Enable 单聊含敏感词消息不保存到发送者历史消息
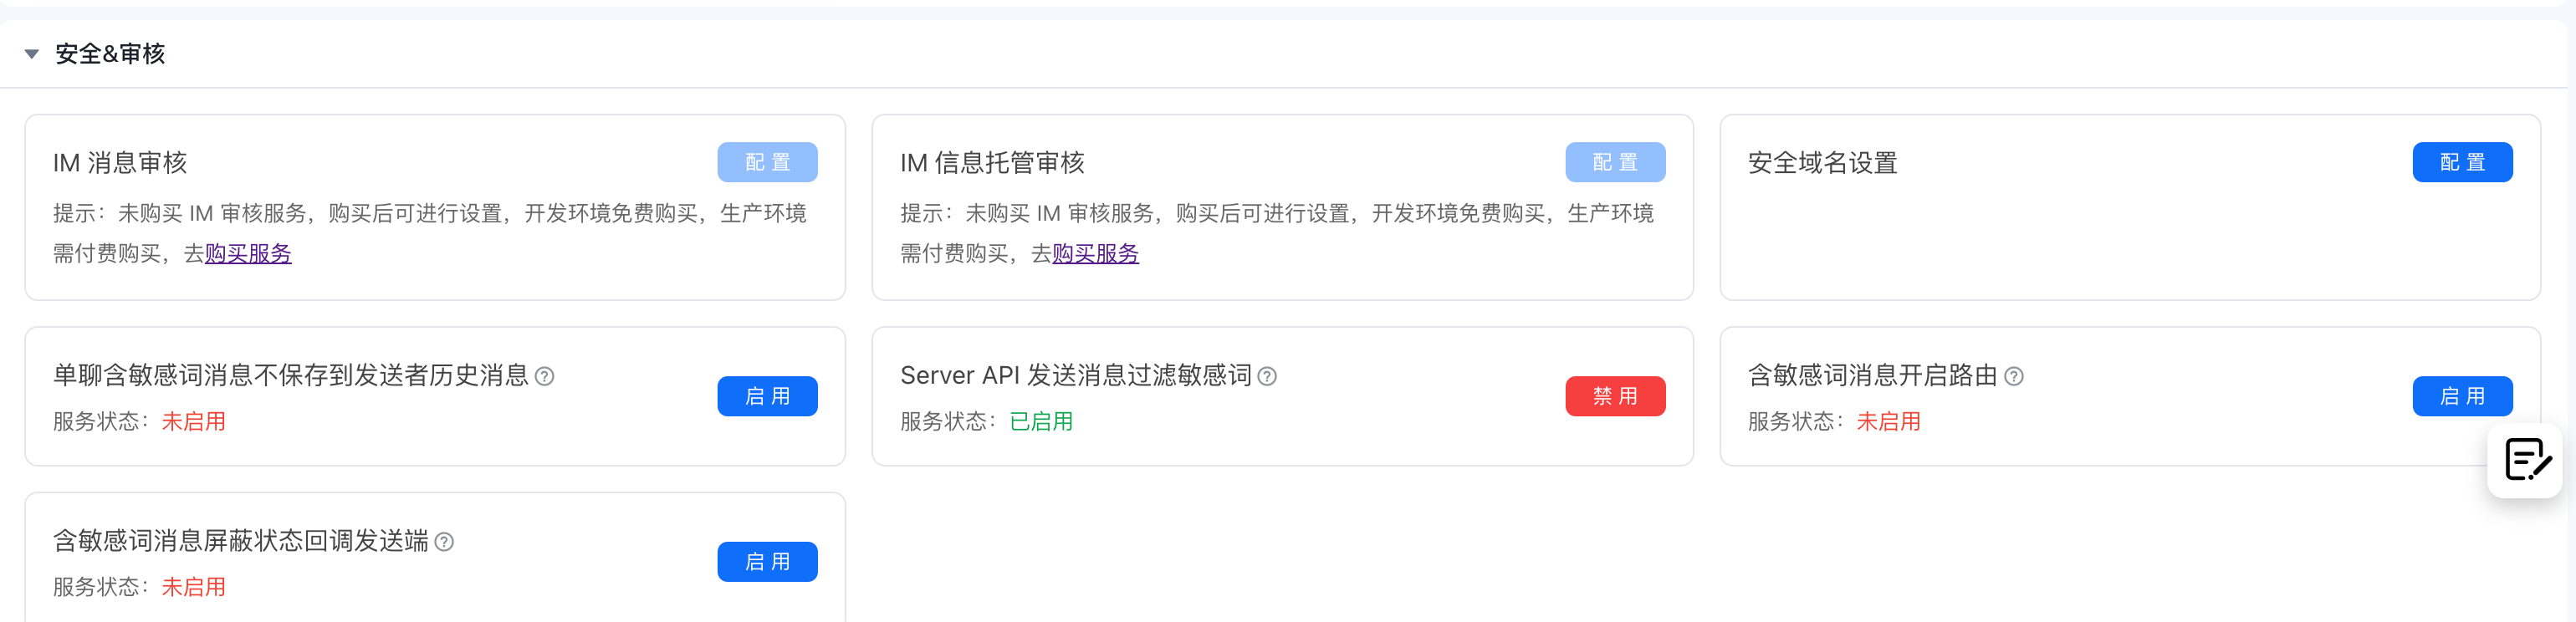The image size is (2576, 622). pos(767,396)
